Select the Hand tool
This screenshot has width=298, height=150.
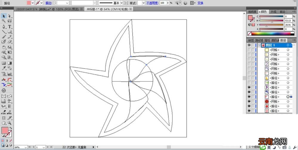click(4, 123)
